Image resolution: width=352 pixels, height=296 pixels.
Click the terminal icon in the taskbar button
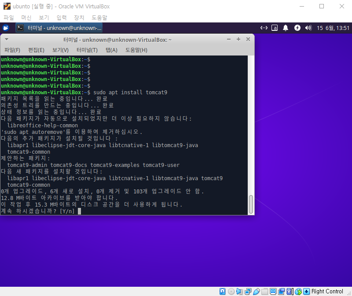20,28
